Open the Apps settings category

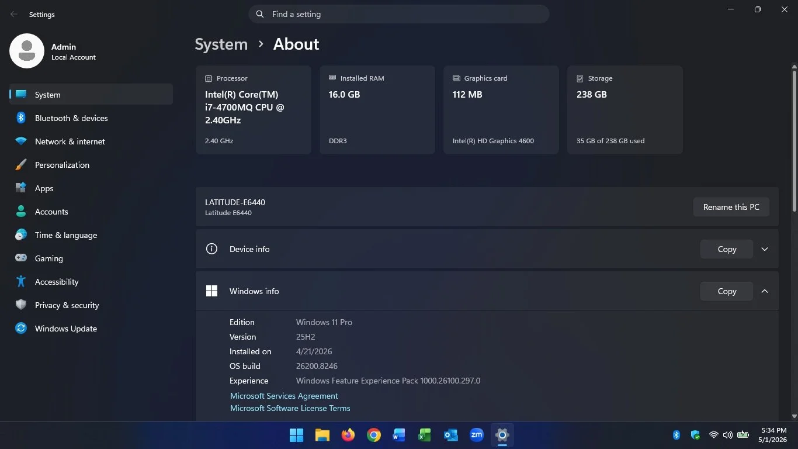pyautogui.click(x=91, y=188)
